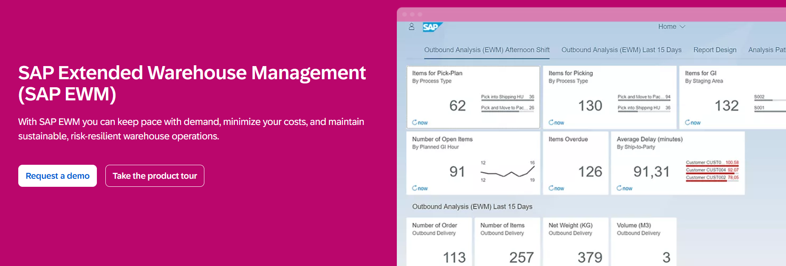
Task: Click the S002 staging area row
Action: [x=769, y=97]
